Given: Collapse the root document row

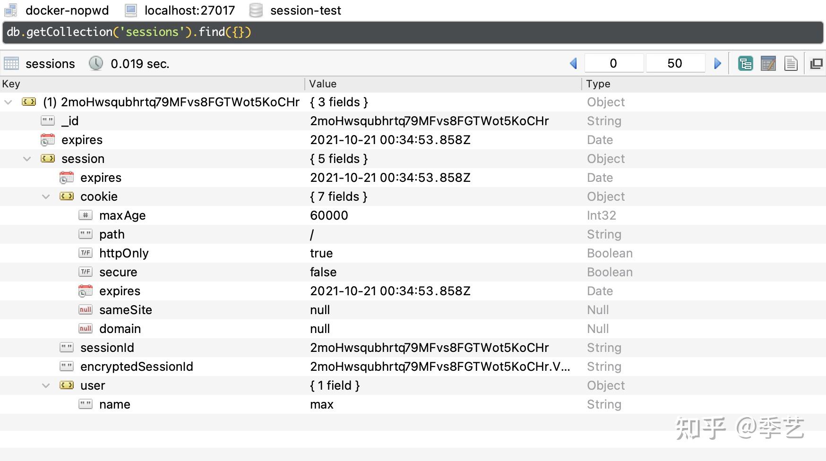Looking at the screenshot, I should (x=8, y=102).
